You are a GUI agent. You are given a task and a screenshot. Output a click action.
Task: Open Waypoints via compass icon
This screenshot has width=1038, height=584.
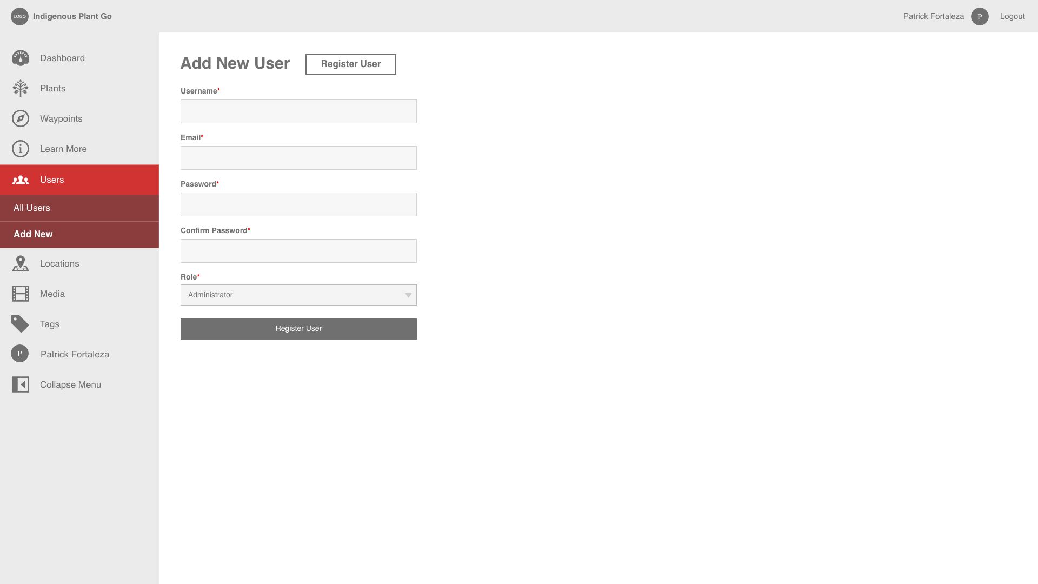tap(21, 118)
